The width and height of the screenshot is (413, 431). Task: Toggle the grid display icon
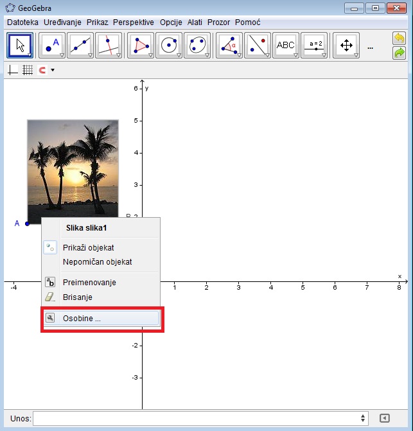point(28,70)
